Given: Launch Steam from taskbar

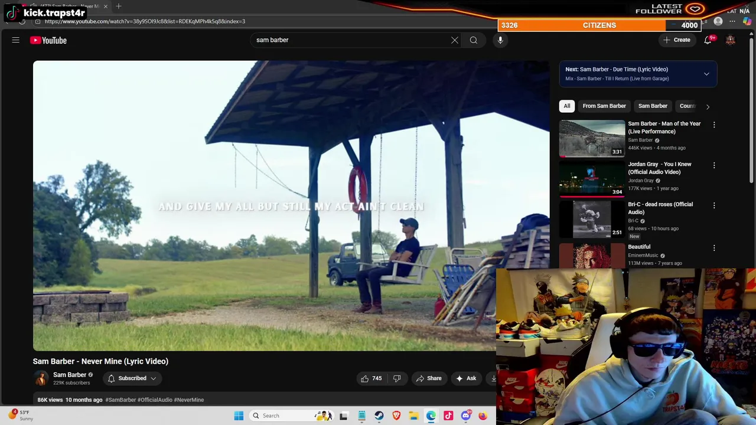Looking at the screenshot, I should click(x=379, y=416).
